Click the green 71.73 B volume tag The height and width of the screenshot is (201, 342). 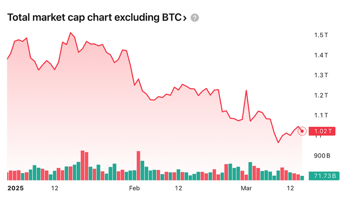[322, 176]
